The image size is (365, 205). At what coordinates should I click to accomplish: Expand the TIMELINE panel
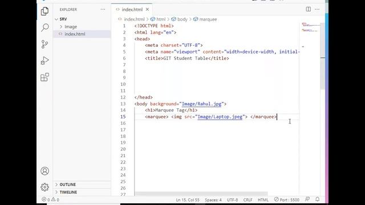[x=82, y=192]
